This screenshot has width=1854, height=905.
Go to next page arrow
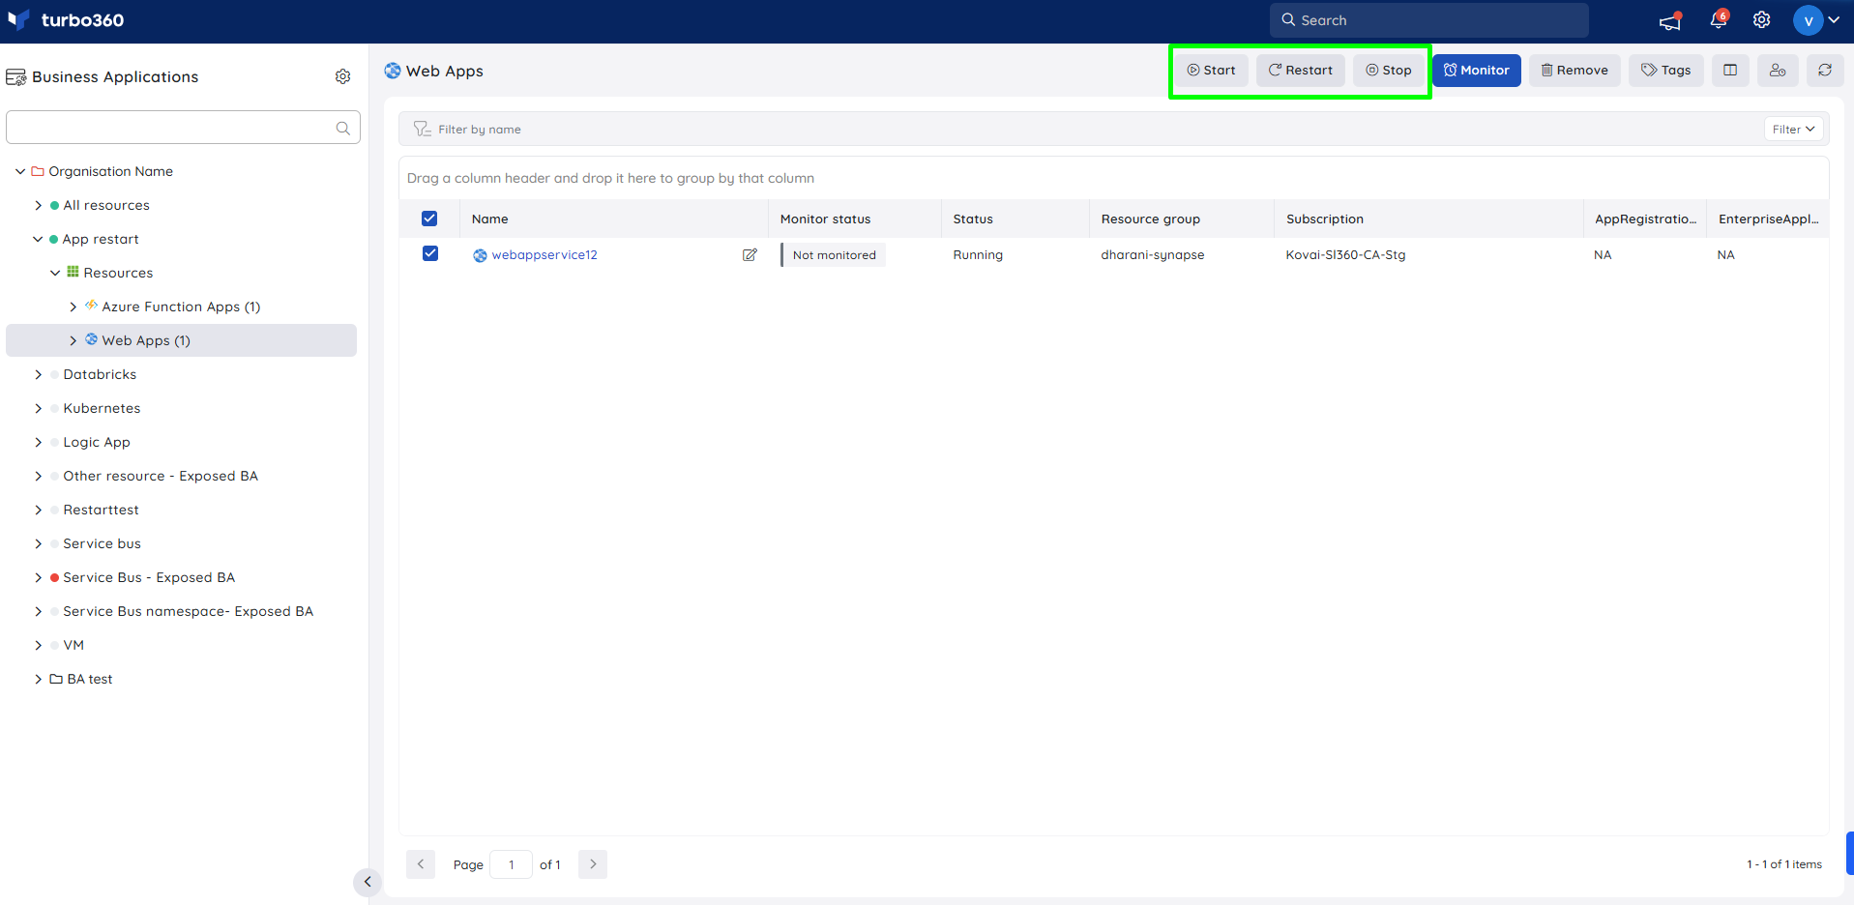coord(593,864)
